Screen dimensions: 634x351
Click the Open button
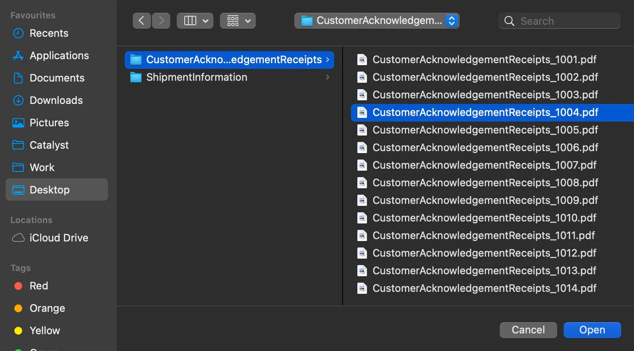coord(592,330)
